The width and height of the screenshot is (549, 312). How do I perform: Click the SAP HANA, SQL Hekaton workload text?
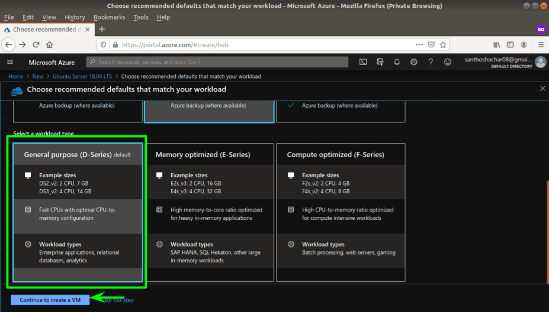click(x=216, y=256)
